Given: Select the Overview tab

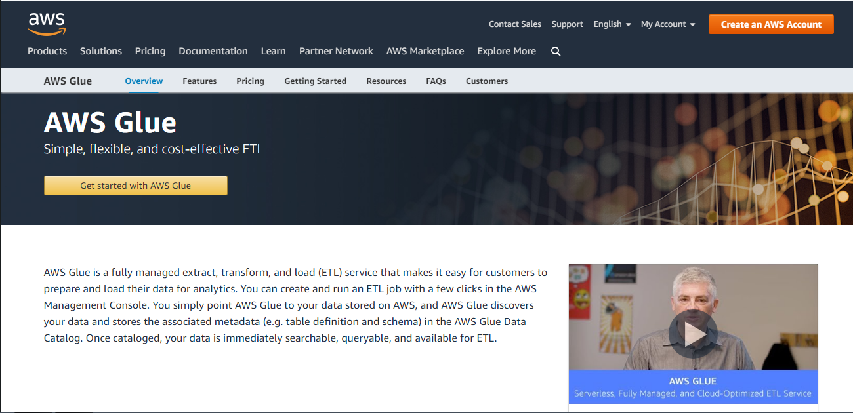Looking at the screenshot, I should pos(144,81).
